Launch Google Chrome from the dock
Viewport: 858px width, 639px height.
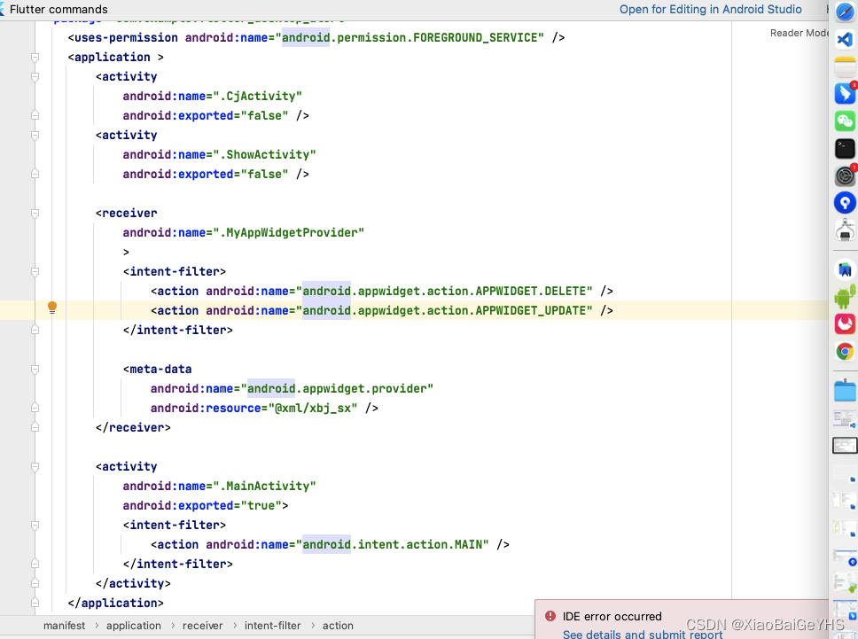[x=845, y=351]
